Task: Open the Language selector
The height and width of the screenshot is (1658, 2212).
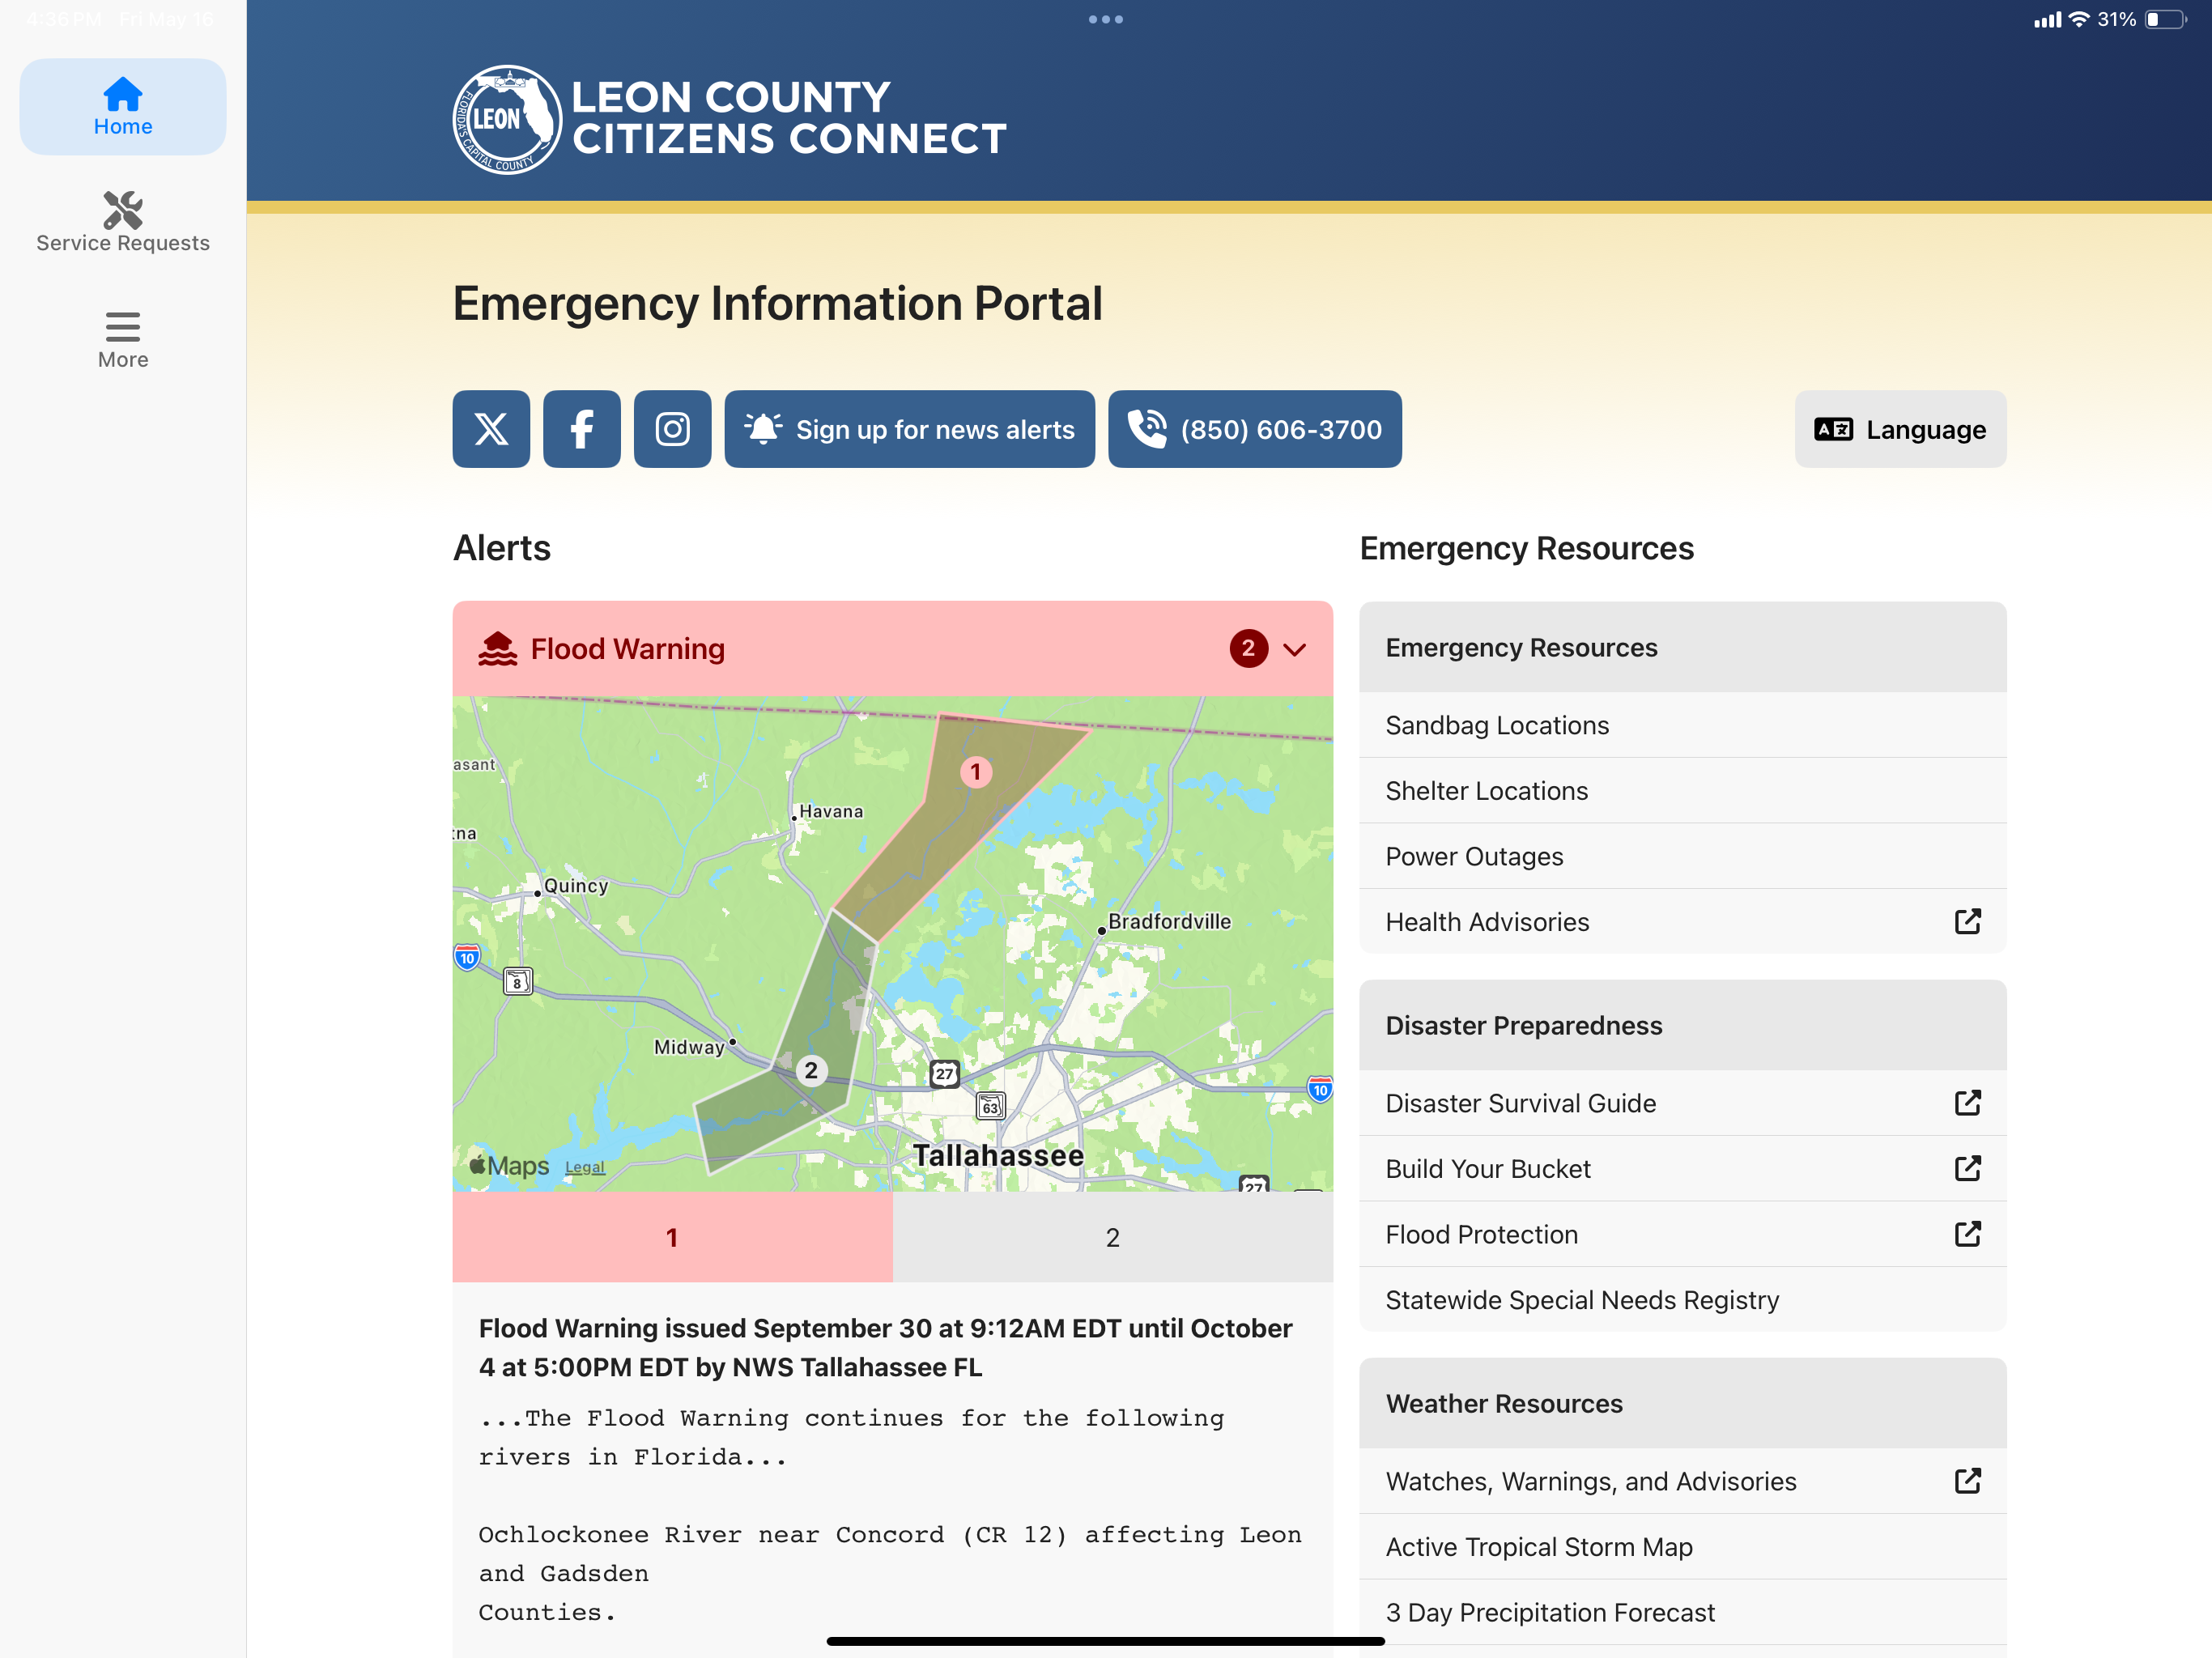Action: click(x=1900, y=429)
